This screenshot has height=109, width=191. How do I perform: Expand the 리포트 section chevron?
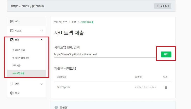[x=42, y=31]
